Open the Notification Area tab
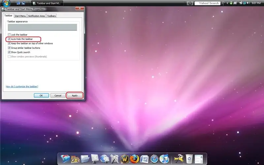The image size is (264, 165). [36, 16]
